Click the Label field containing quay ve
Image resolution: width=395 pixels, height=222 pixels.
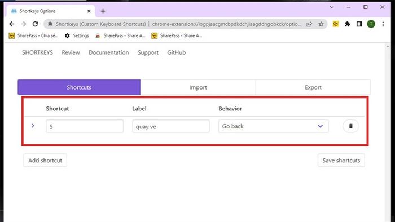(x=171, y=126)
